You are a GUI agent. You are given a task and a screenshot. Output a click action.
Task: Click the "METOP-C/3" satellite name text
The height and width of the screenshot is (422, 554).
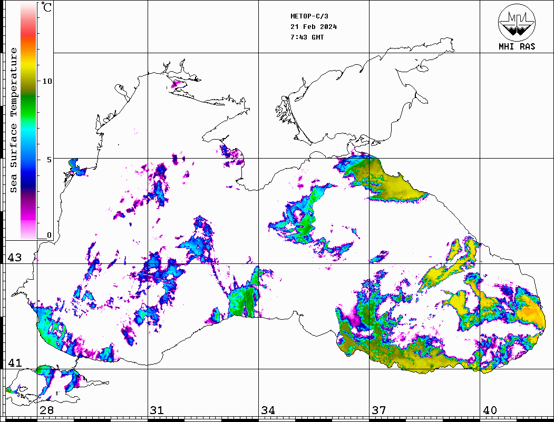[x=309, y=16]
